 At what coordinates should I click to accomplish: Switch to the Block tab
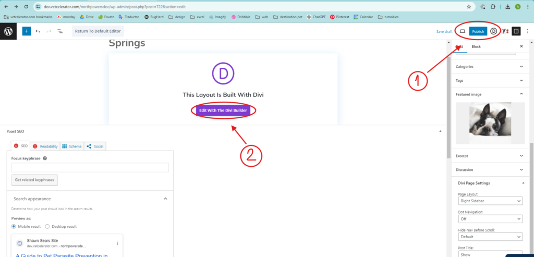pos(476,46)
